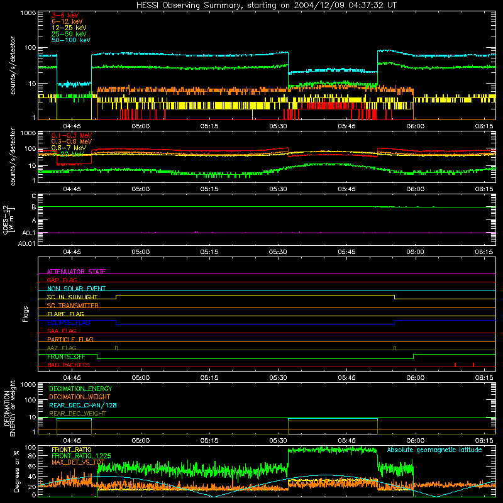This screenshot has height=503, width=503.
Task: Click the second red BAD_PACKETS spike marker
Action: coord(473,365)
